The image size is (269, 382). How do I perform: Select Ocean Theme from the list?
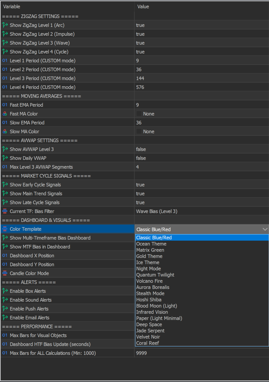click(151, 244)
